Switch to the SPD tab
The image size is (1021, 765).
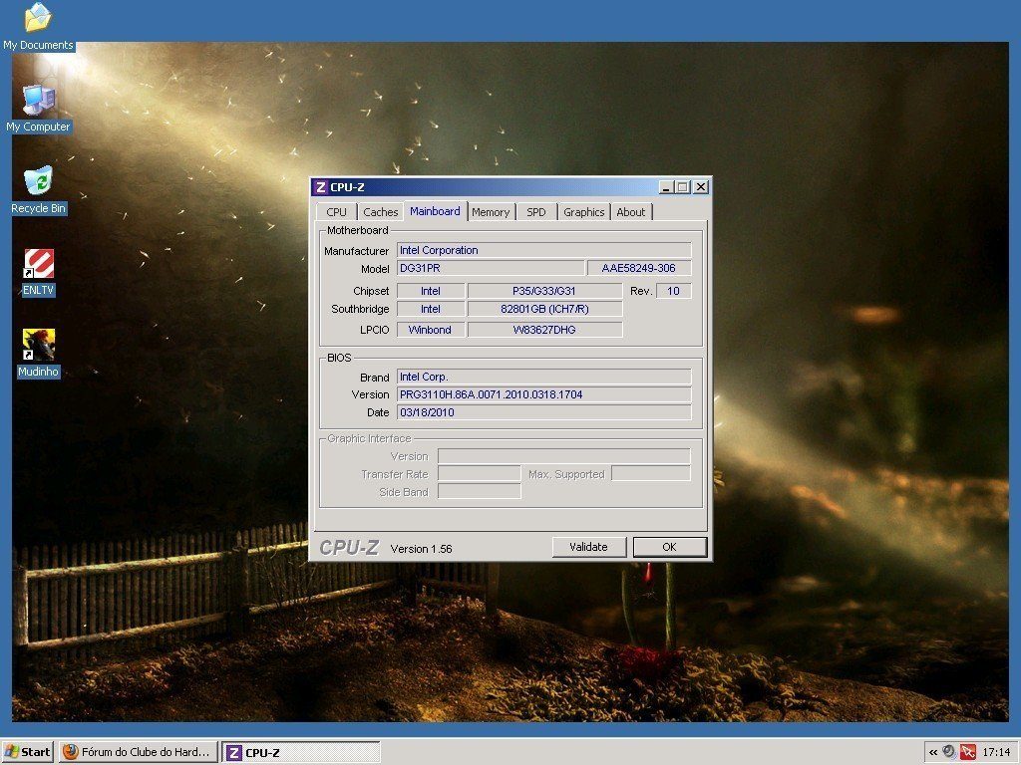pyautogui.click(x=535, y=212)
